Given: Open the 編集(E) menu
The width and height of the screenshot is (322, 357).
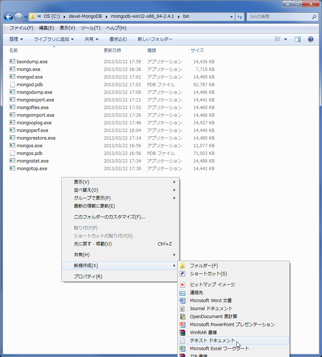Looking at the screenshot, I should point(46,28).
